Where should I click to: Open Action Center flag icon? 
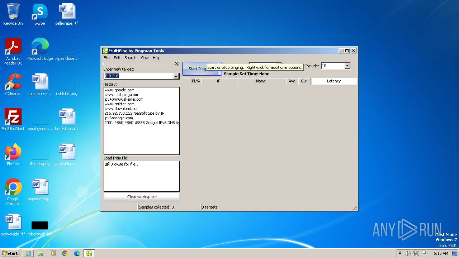pyautogui.click(x=425, y=253)
